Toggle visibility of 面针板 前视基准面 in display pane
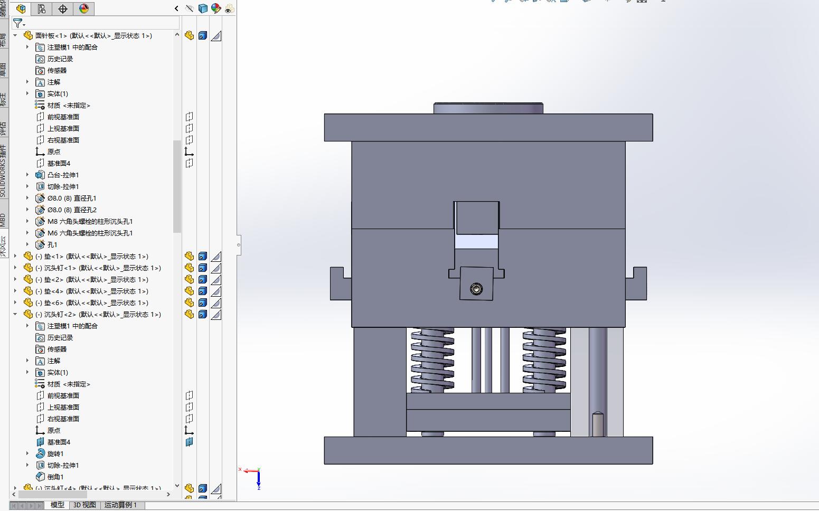The width and height of the screenshot is (819, 511). point(189,117)
